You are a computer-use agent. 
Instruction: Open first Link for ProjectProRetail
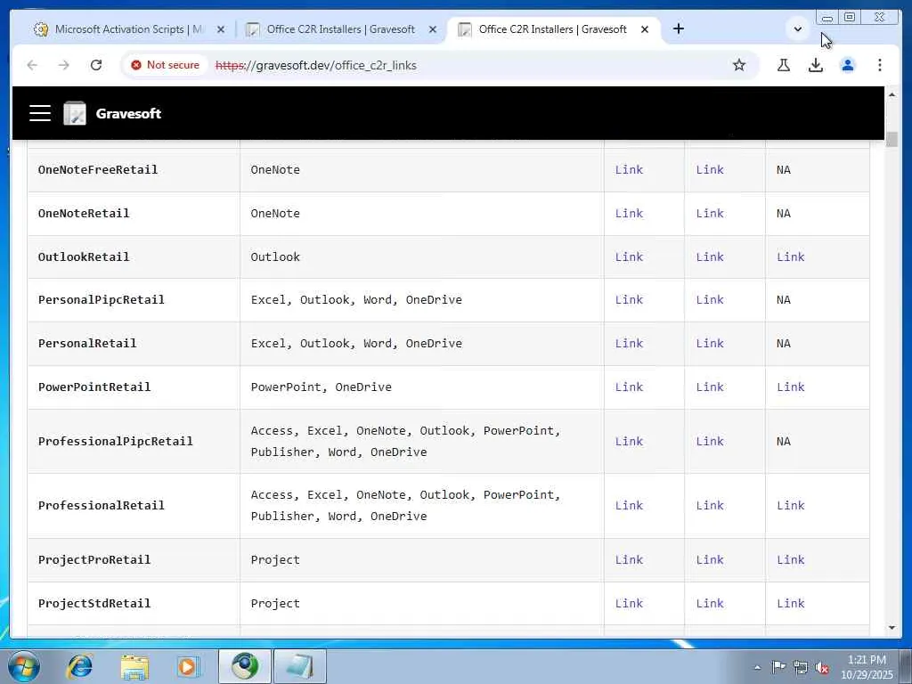(x=629, y=560)
